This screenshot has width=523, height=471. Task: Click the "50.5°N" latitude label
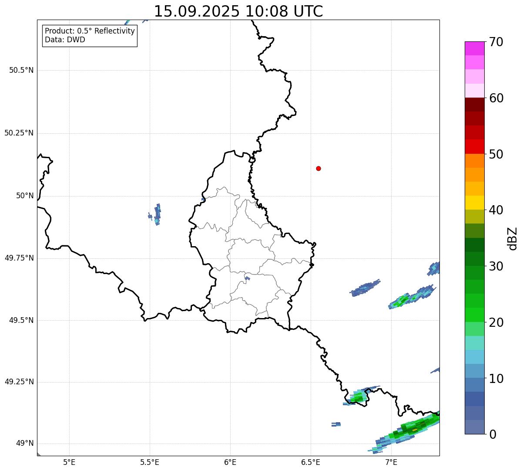tap(21, 70)
